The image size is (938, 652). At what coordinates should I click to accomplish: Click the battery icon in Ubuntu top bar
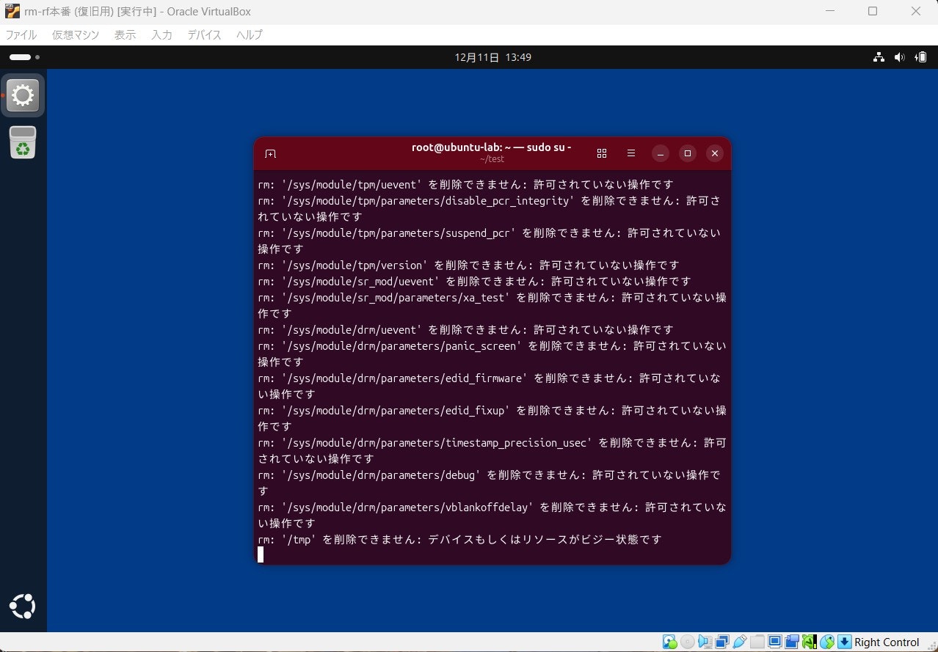[921, 57]
